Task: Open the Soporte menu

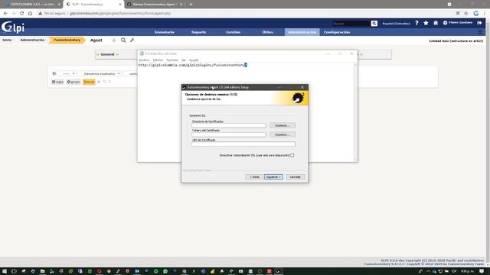Action: click(199, 32)
